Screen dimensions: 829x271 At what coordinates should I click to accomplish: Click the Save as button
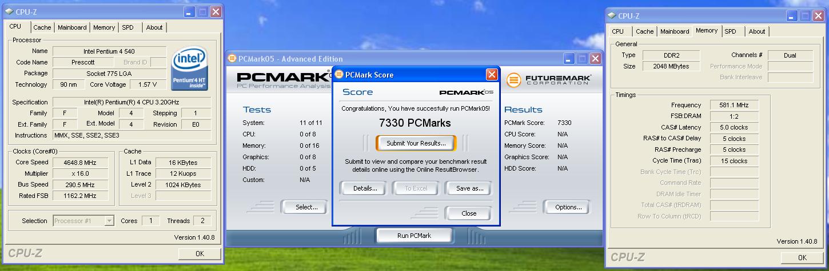click(469, 188)
